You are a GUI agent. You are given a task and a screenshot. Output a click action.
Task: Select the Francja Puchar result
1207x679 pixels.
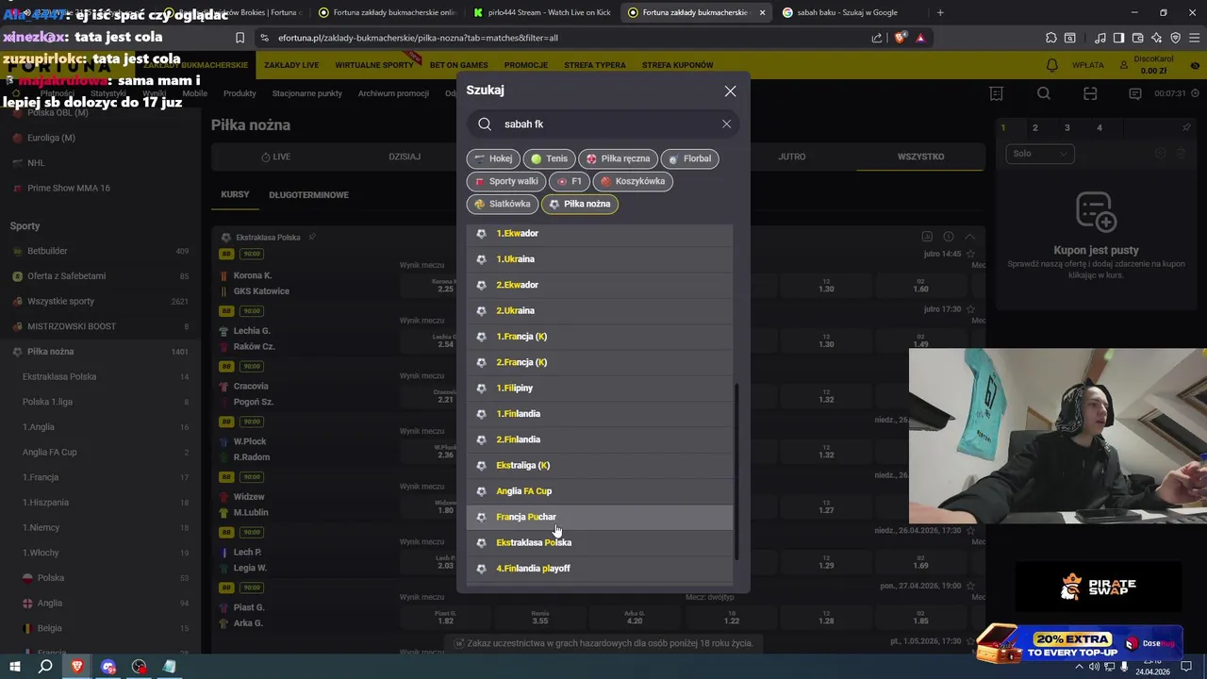click(600, 517)
